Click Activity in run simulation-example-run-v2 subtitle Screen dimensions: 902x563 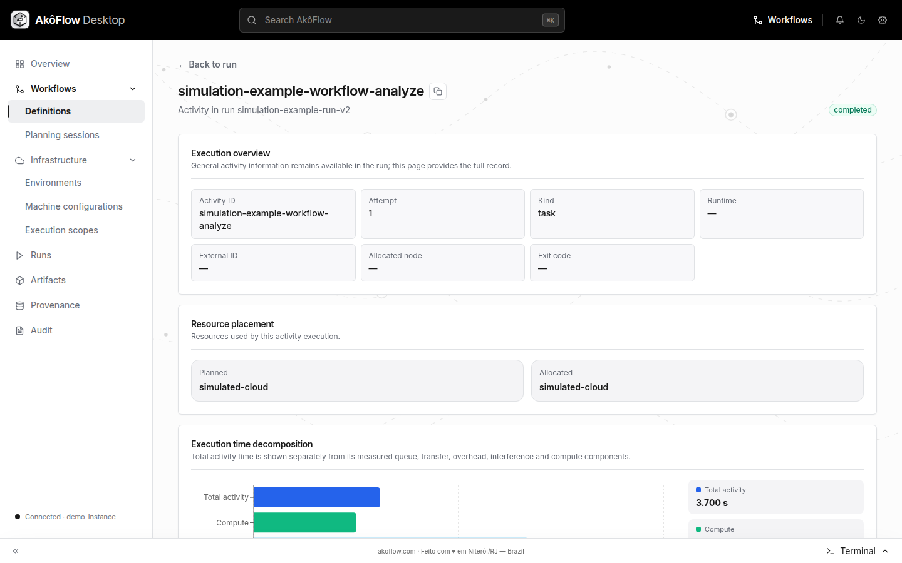point(264,110)
